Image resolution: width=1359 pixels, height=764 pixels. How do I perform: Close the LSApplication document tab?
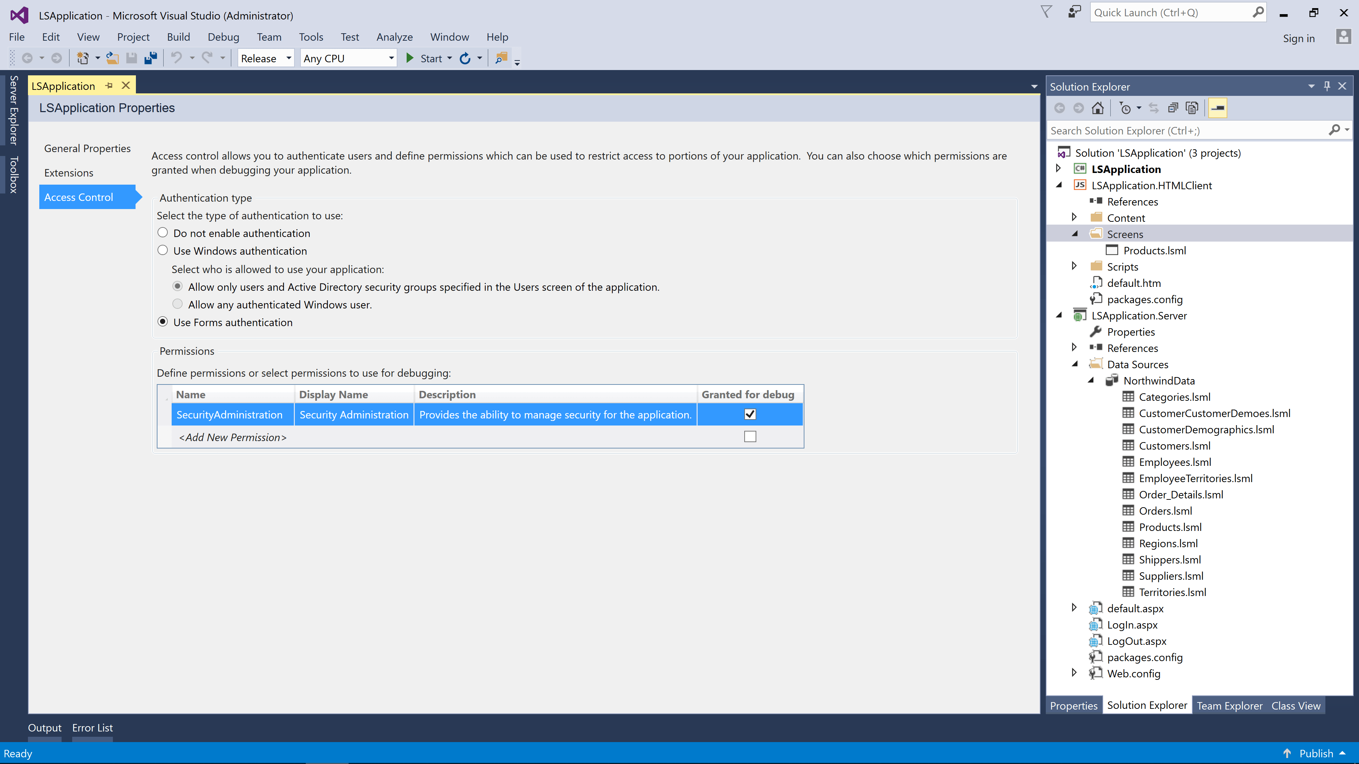pos(126,85)
